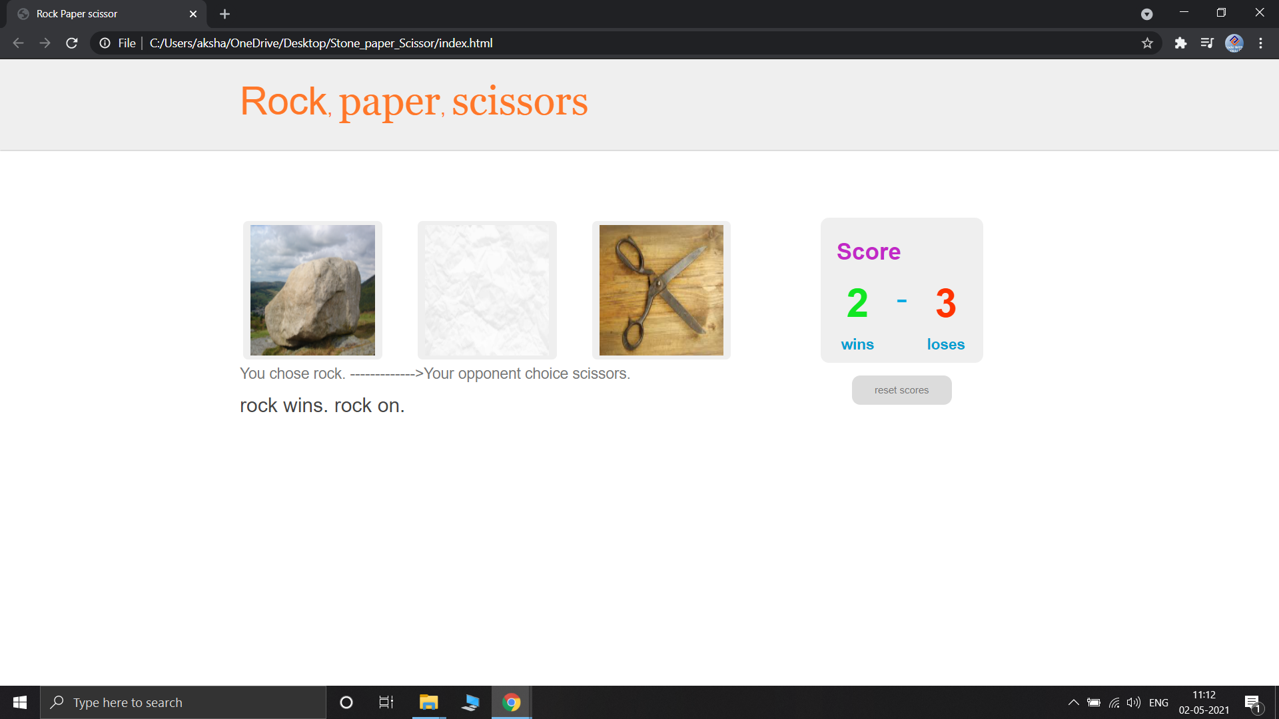Open a new browser tab
Screen dimensions: 1279x719
(224, 13)
